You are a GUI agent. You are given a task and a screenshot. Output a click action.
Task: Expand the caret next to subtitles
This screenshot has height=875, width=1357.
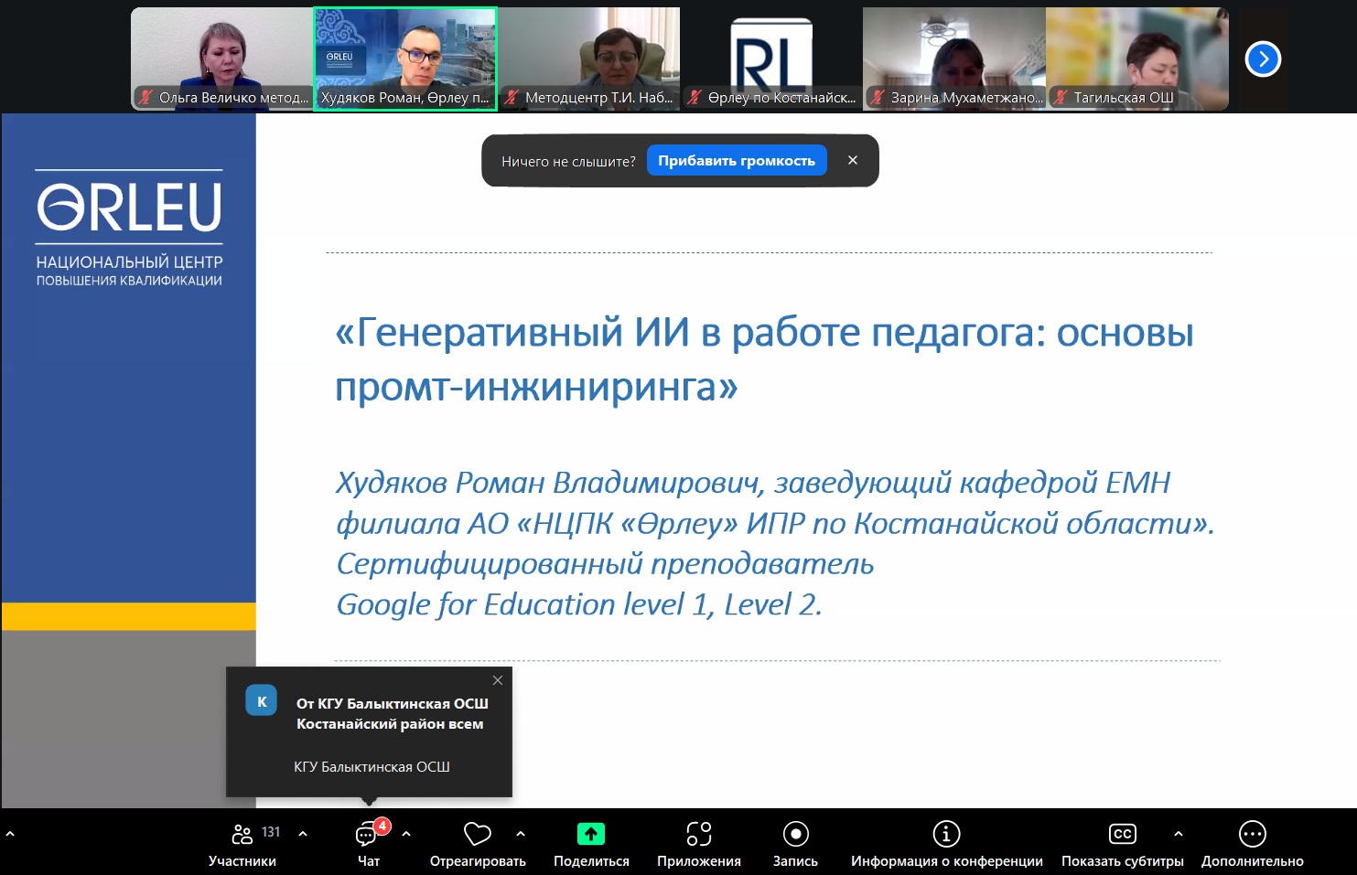click(1179, 834)
